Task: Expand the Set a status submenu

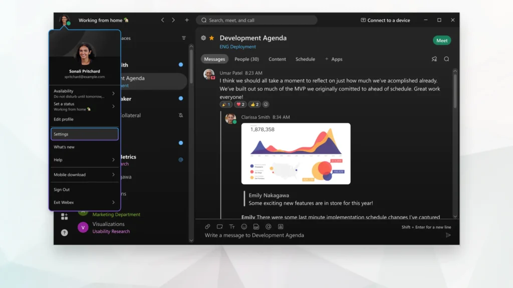Action: pos(84,106)
